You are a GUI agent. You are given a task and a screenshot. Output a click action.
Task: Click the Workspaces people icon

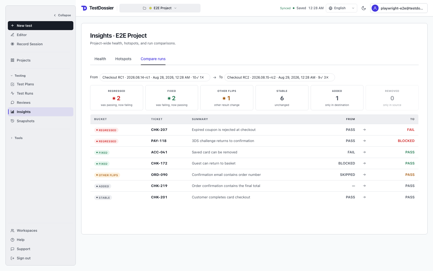click(x=12, y=230)
